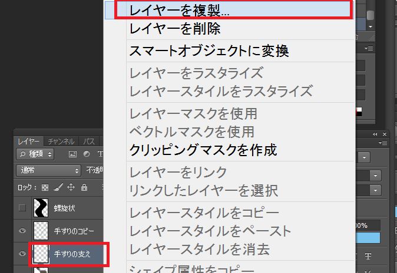Select the 手すりの支え layer name

click(72, 254)
